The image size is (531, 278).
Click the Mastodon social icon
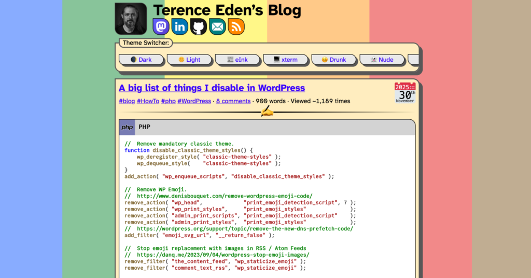click(x=161, y=26)
